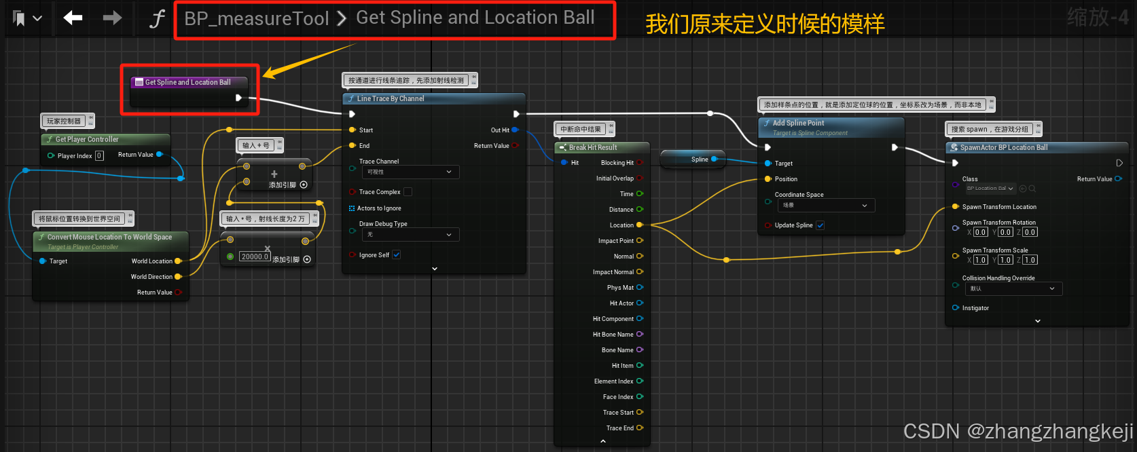The width and height of the screenshot is (1137, 452).
Task: Click the World Direction output pin
Action: (x=178, y=277)
